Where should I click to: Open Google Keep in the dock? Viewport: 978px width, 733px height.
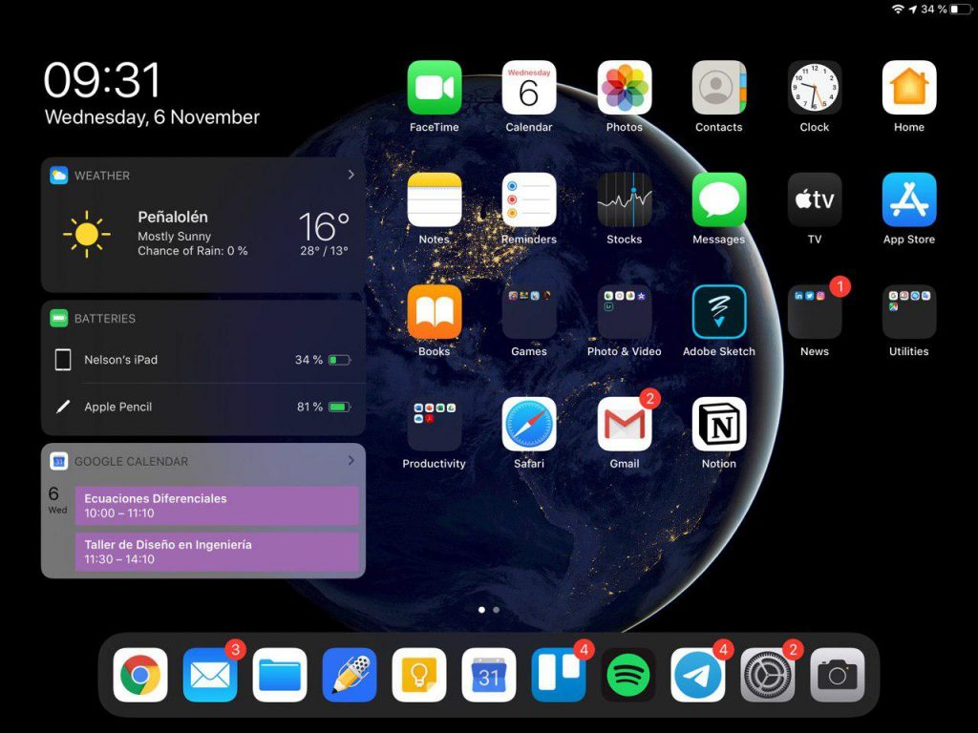pyautogui.click(x=419, y=676)
